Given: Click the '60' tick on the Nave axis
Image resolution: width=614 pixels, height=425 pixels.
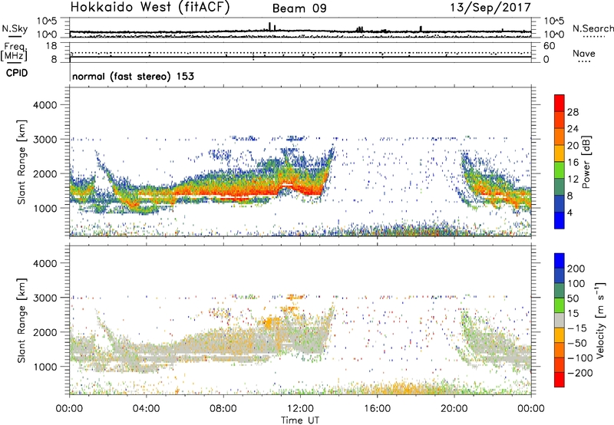Looking at the screenshot, I should pos(549,46).
